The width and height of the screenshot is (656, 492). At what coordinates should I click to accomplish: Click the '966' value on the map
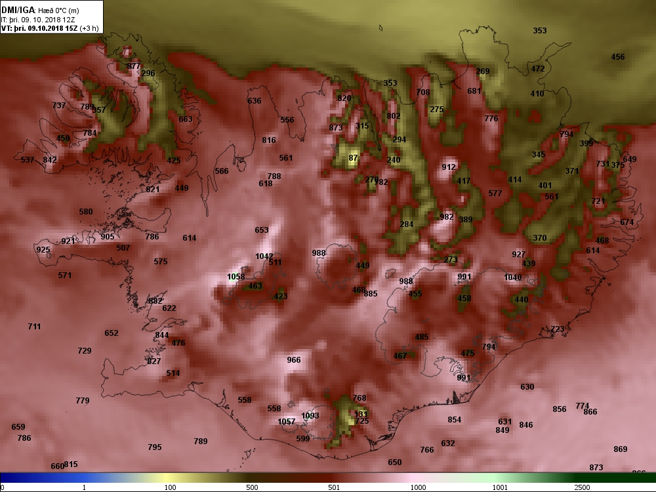(294, 359)
